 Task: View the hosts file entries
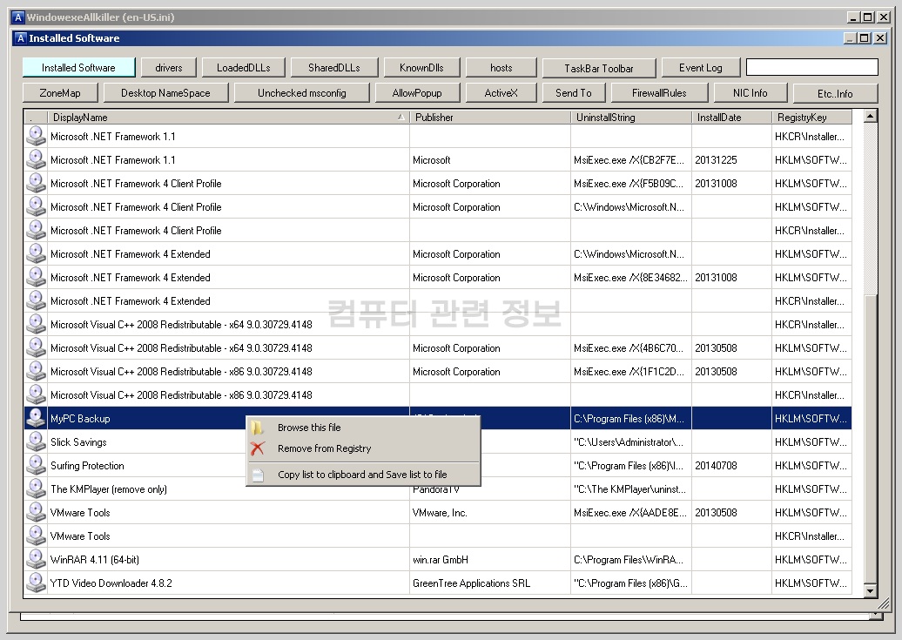501,67
